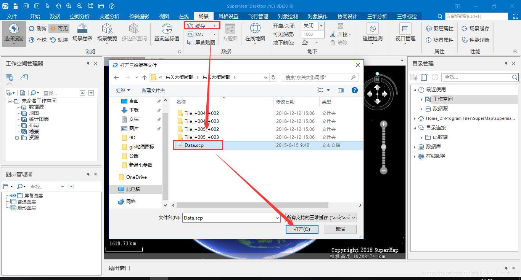Click the 取消 button in dialog
The image size is (521, 280).
tap(340, 229)
